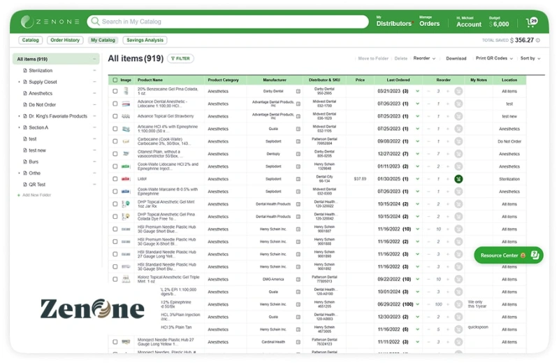Click plus icon next to Add New Folder
The width and height of the screenshot is (559, 363).
19,195
